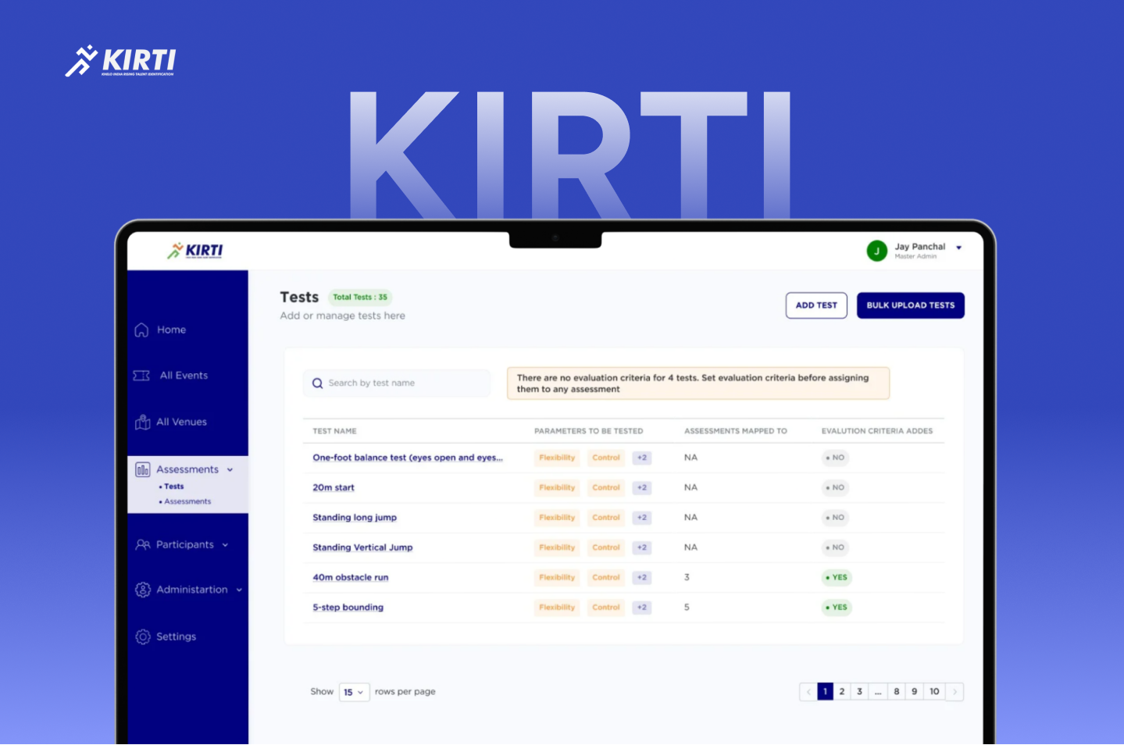The width and height of the screenshot is (1124, 745).
Task: Expand the Administration menu chevron
Action: (239, 590)
